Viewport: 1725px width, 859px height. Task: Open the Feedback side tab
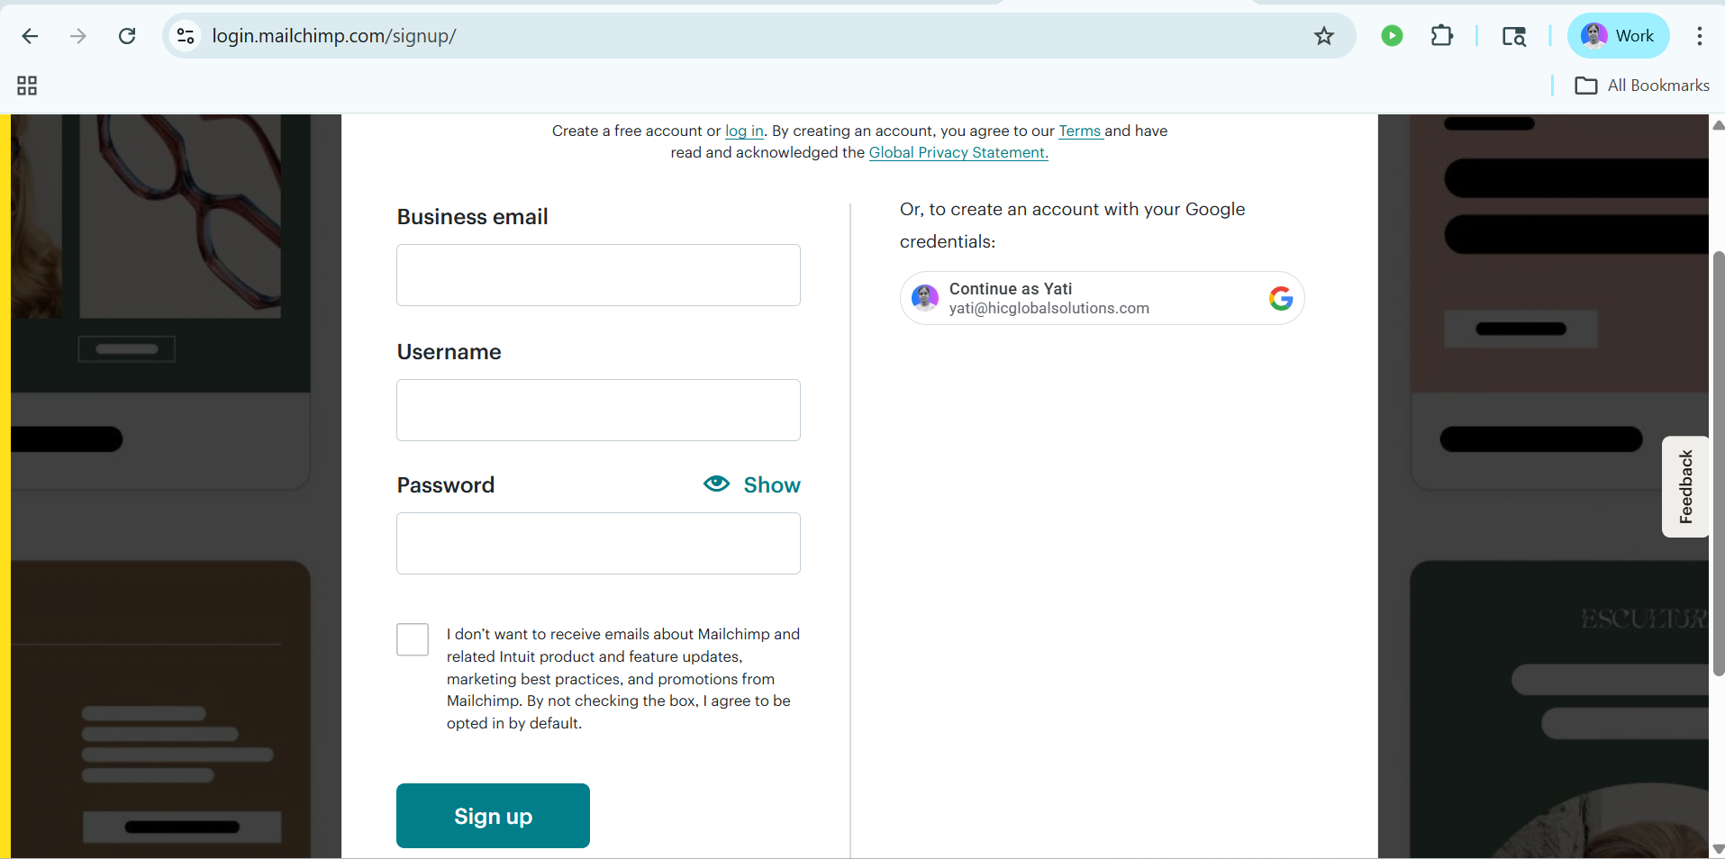click(x=1685, y=487)
